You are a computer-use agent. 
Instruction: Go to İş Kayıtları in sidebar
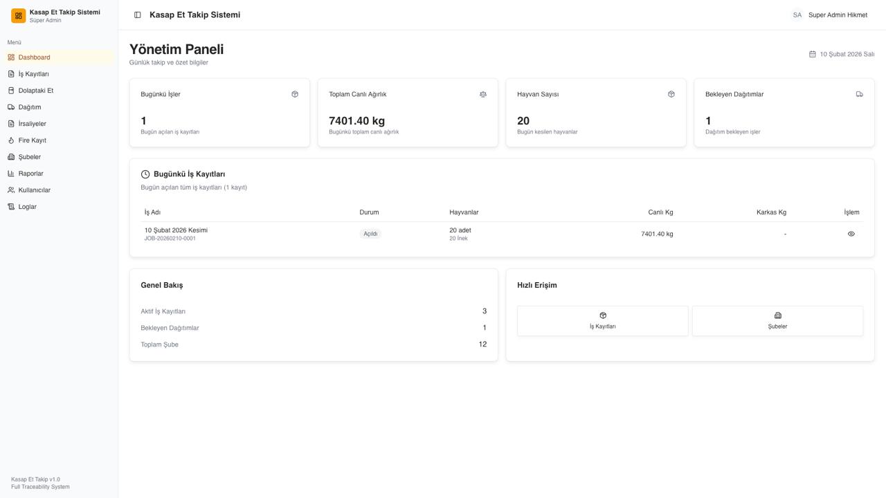click(33, 74)
